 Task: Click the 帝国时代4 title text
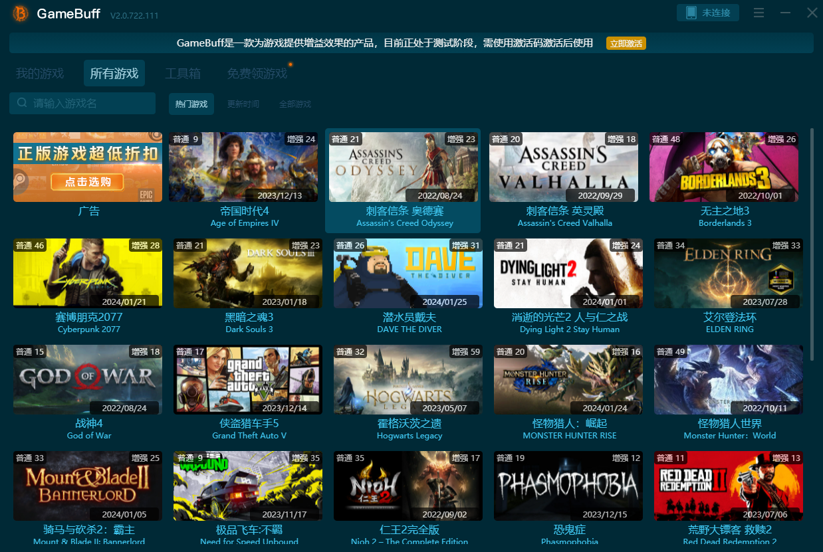pyautogui.click(x=245, y=211)
